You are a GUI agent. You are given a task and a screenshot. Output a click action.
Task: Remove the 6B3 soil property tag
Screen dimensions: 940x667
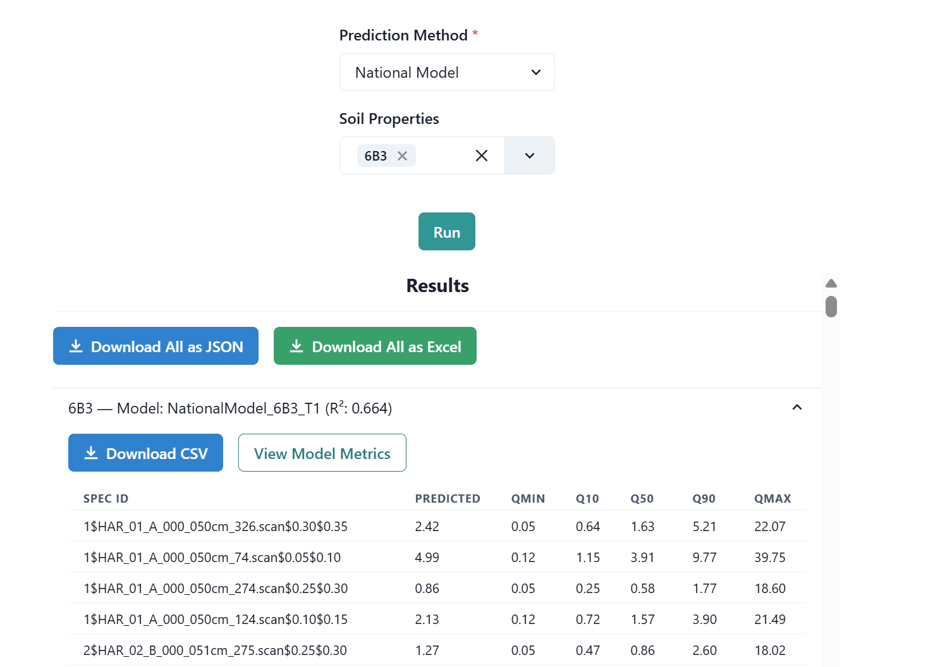click(402, 156)
